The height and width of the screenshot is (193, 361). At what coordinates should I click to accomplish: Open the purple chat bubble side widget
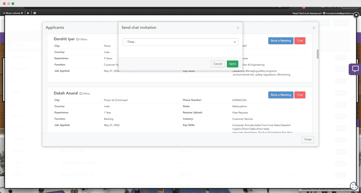tap(355, 69)
